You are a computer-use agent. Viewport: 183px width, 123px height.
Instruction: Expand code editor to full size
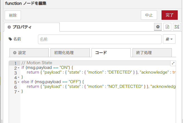(173, 63)
